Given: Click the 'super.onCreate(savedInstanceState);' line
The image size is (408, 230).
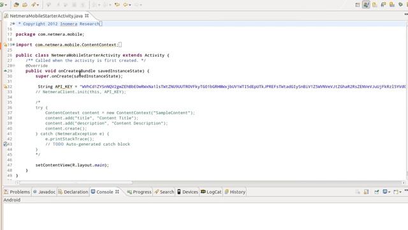Looking at the screenshot, I should (x=79, y=76).
